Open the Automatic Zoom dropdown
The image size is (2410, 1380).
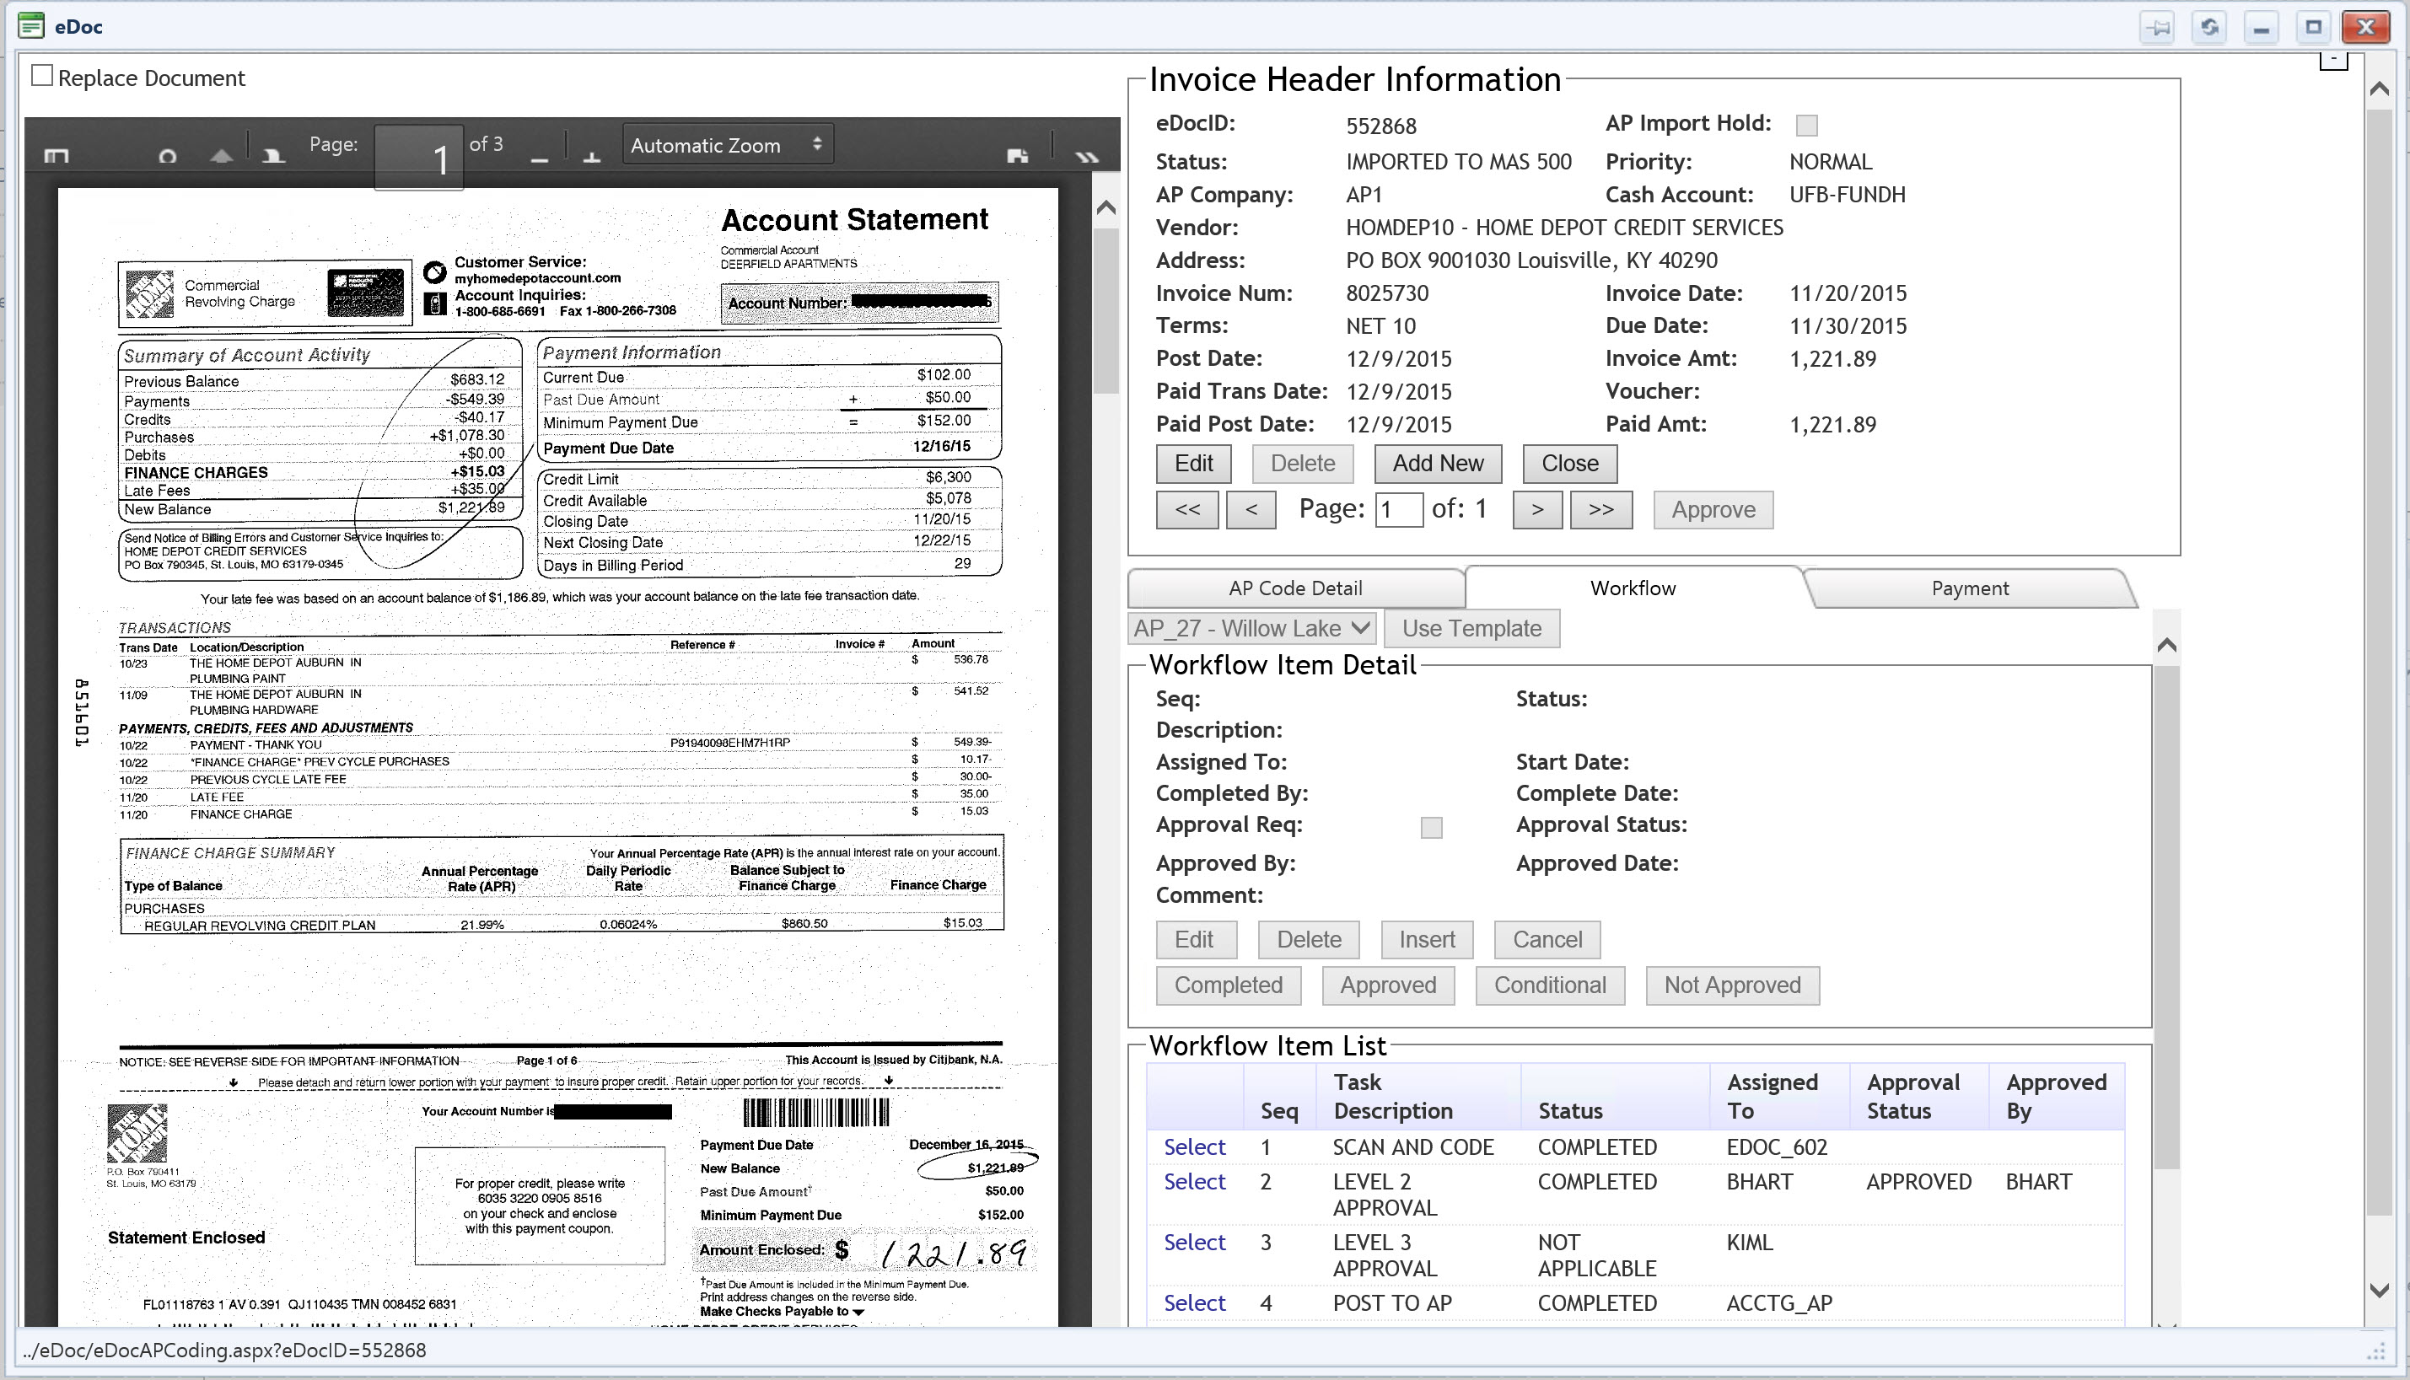[x=727, y=145]
